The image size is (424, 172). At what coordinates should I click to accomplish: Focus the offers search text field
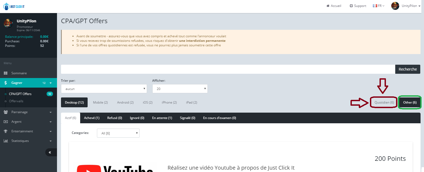(228, 69)
